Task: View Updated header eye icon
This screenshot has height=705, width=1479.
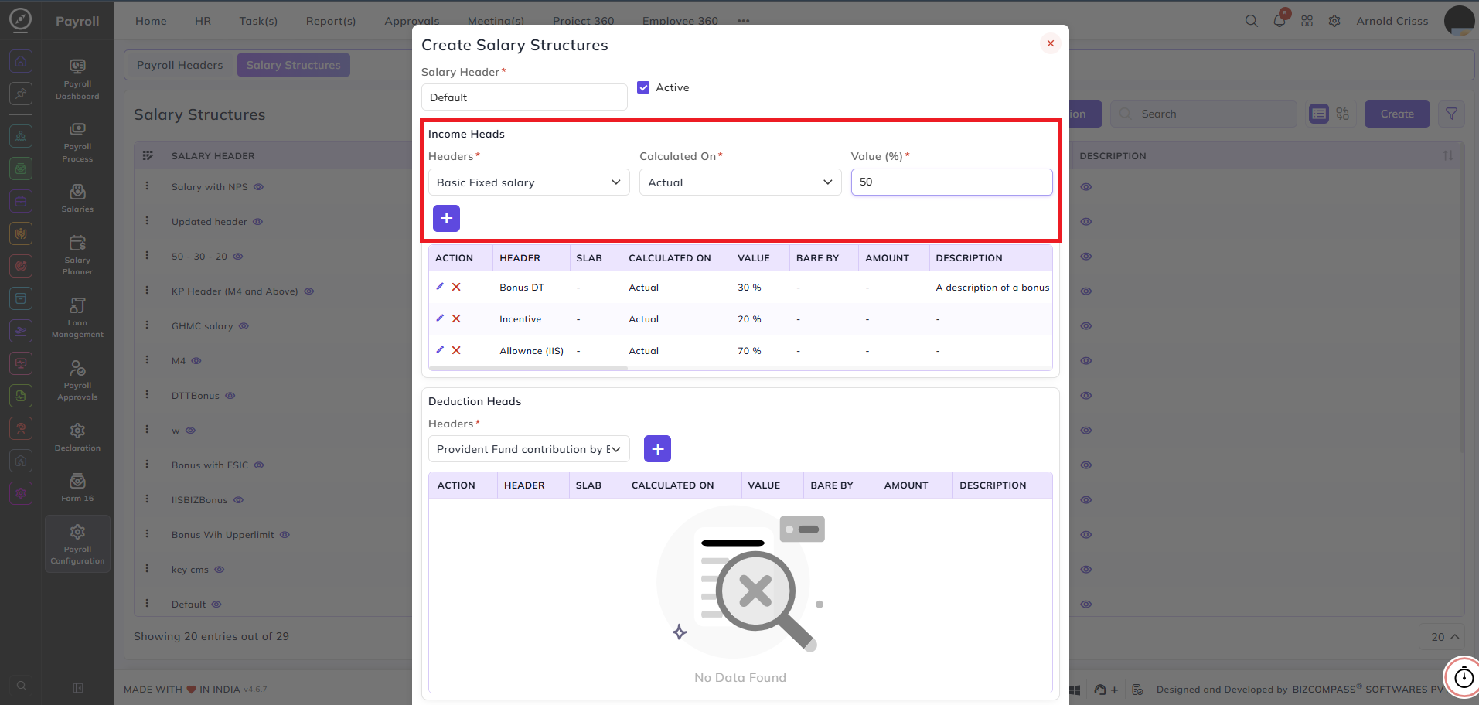Action: pyautogui.click(x=258, y=222)
